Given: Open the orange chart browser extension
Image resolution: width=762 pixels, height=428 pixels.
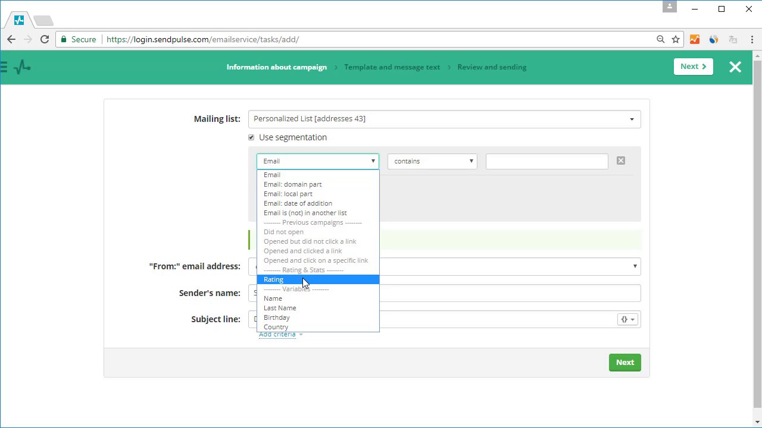Looking at the screenshot, I should click(695, 39).
